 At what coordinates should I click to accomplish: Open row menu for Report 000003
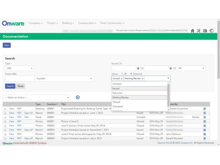205,138
